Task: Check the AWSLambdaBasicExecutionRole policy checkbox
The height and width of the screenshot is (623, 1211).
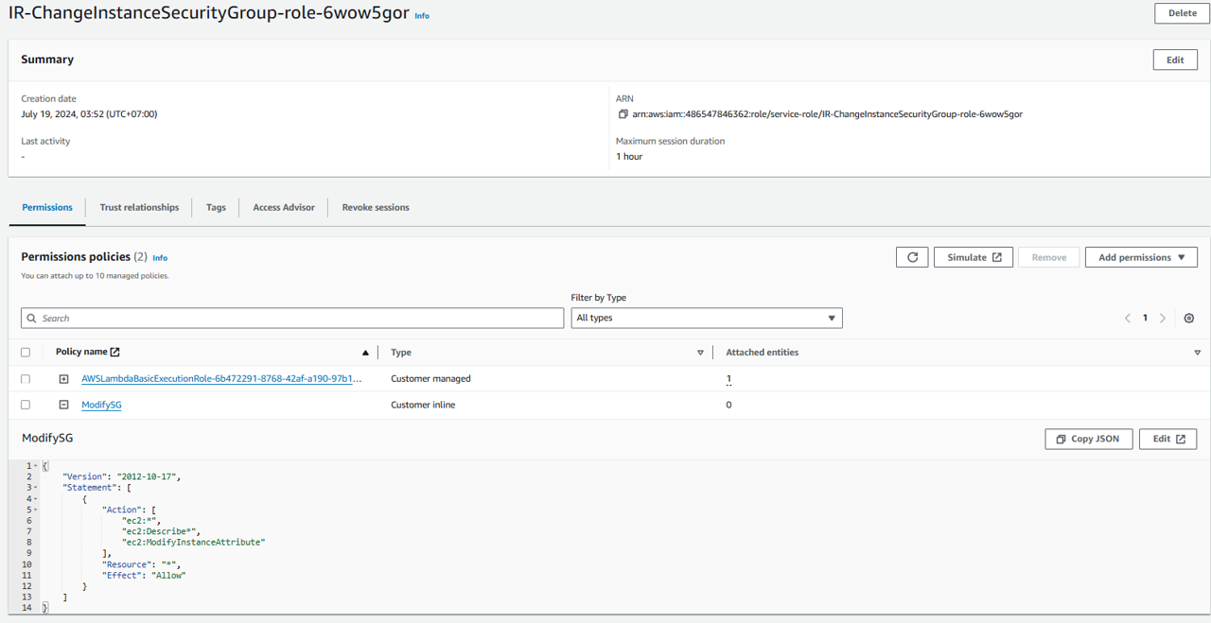Action: click(x=26, y=379)
